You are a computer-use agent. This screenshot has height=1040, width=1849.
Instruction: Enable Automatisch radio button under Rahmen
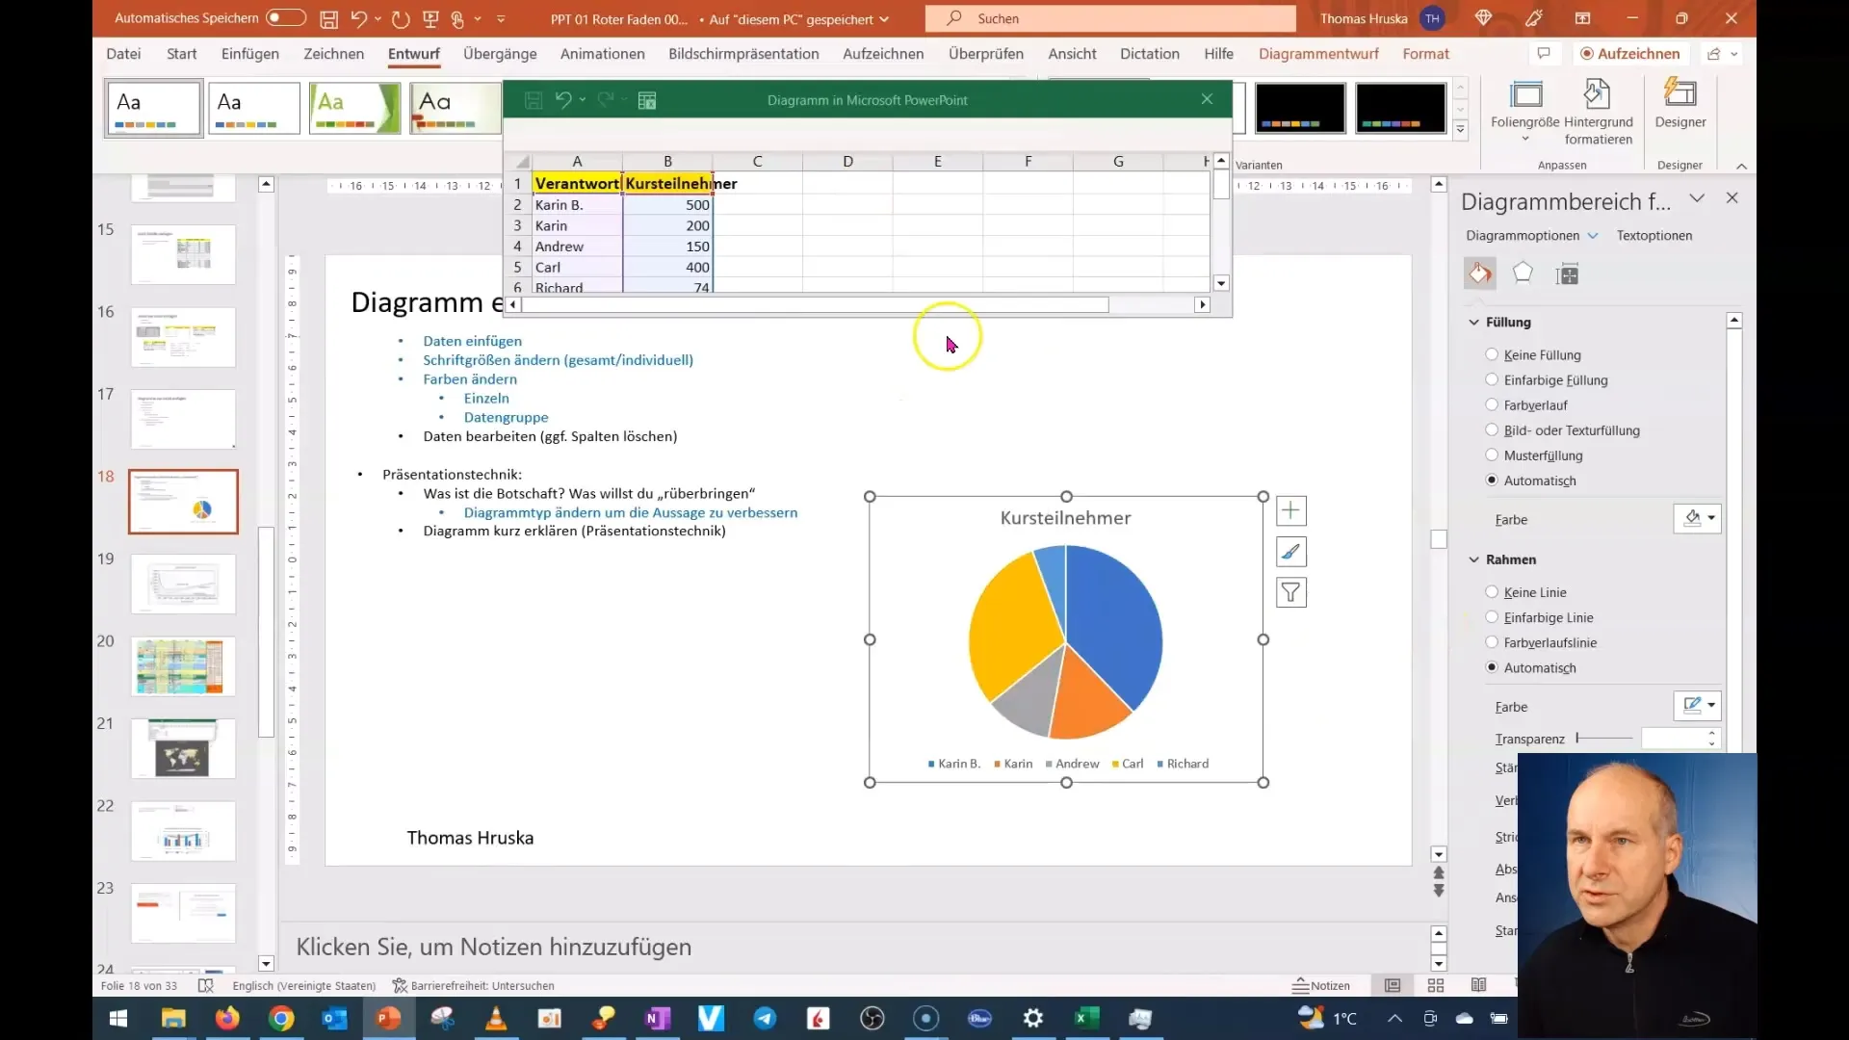click(1492, 666)
